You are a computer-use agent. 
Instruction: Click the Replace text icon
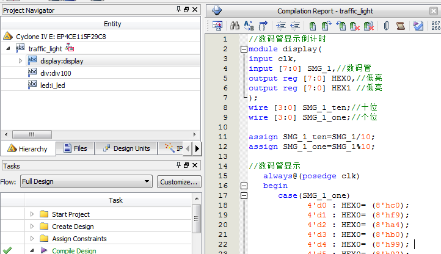[x=249, y=26]
